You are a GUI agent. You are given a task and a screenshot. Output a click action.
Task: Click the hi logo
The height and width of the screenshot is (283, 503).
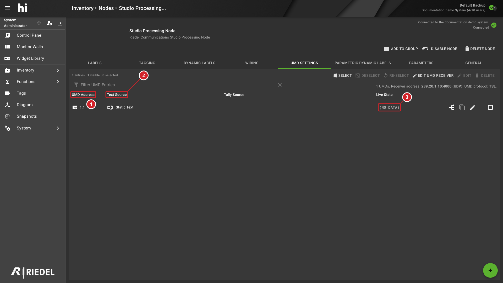pos(23,8)
